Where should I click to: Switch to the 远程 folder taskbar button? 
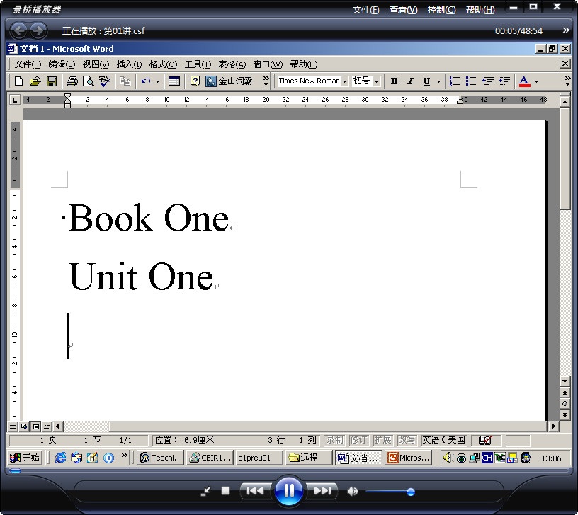coord(308,458)
